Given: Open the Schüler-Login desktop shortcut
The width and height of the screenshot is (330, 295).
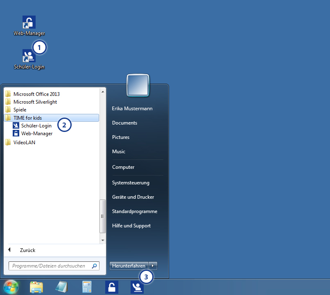Looking at the screenshot, I should (x=29, y=59).
